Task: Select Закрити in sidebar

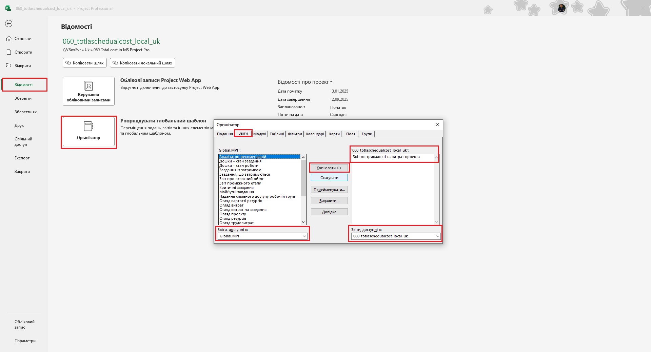Action: [x=22, y=172]
